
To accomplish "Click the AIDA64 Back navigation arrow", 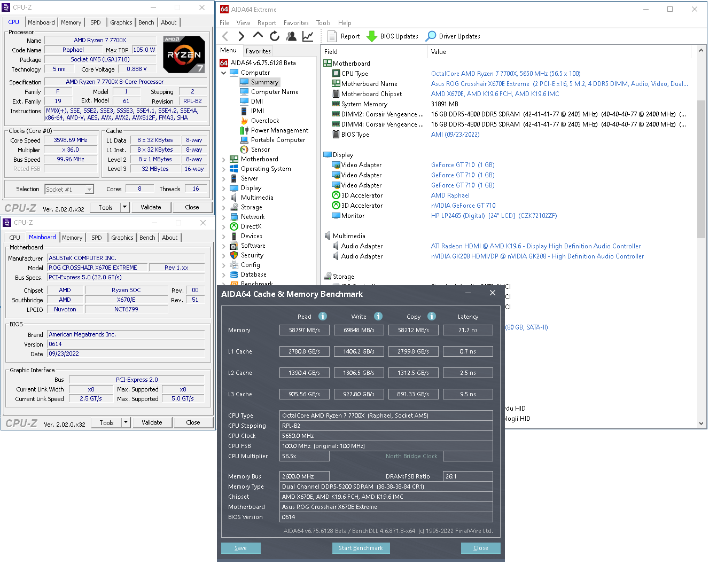I will pos(225,36).
